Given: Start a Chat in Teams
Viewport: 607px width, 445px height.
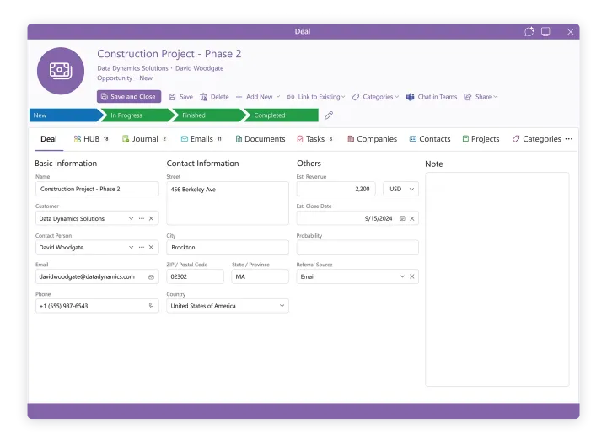Looking at the screenshot, I should (432, 97).
